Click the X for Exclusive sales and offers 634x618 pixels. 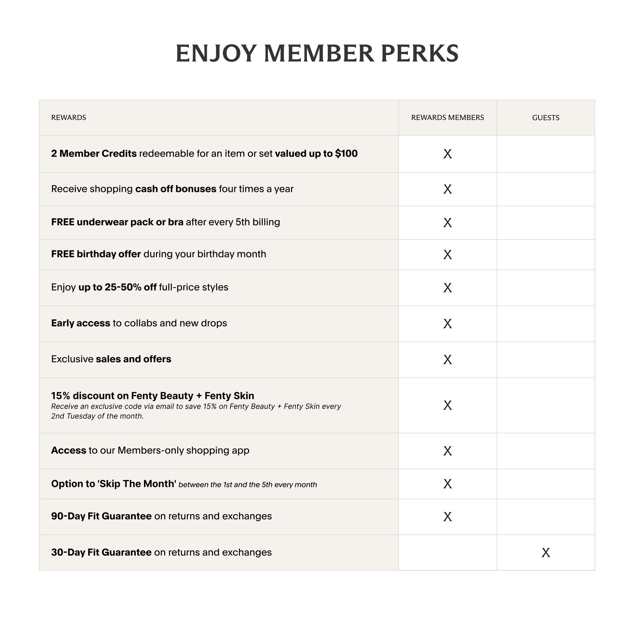pos(448,360)
